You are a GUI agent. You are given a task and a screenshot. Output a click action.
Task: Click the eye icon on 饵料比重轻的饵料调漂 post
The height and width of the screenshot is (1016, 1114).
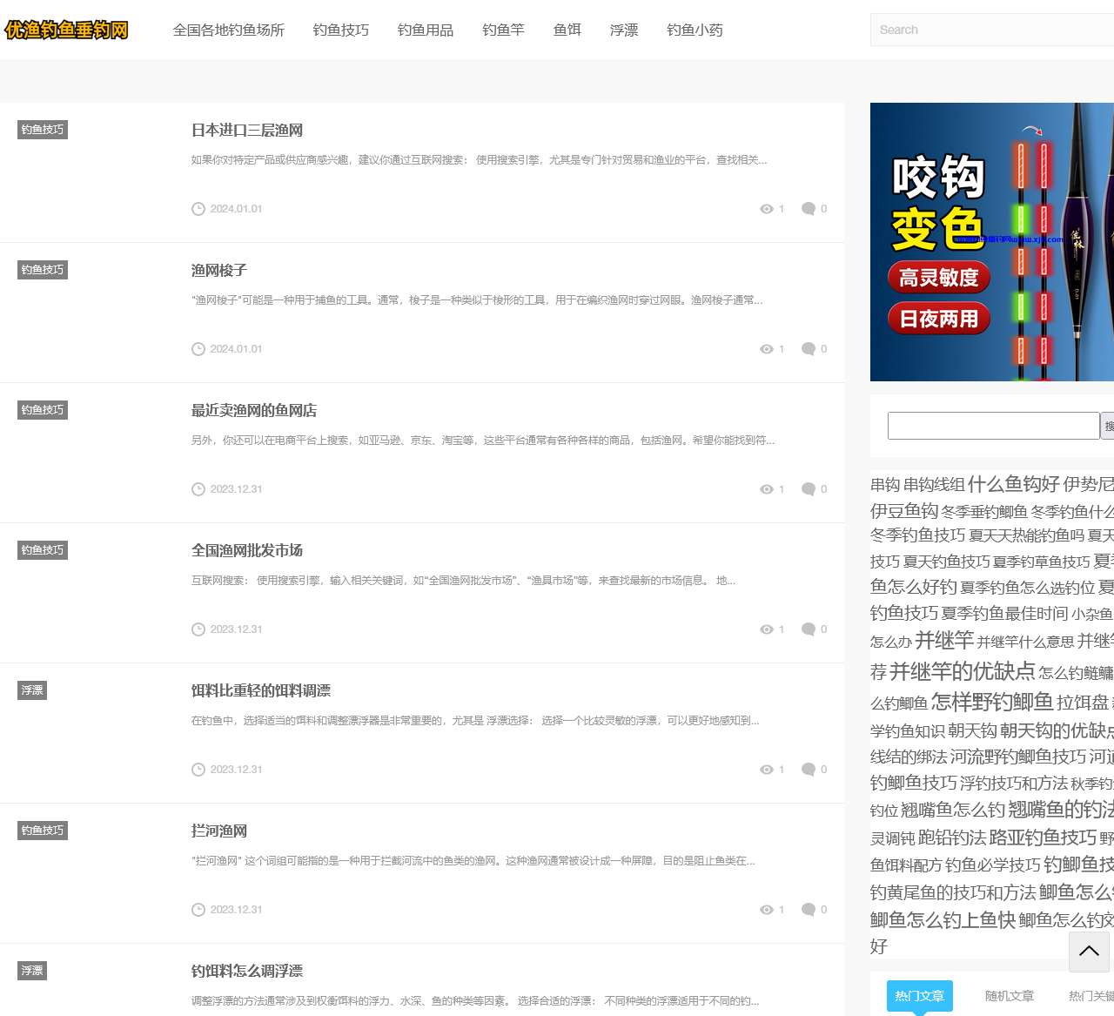click(x=766, y=770)
